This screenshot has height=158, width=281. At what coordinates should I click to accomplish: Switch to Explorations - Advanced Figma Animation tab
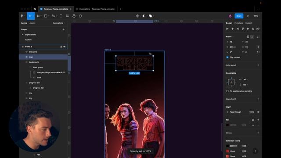(96, 9)
